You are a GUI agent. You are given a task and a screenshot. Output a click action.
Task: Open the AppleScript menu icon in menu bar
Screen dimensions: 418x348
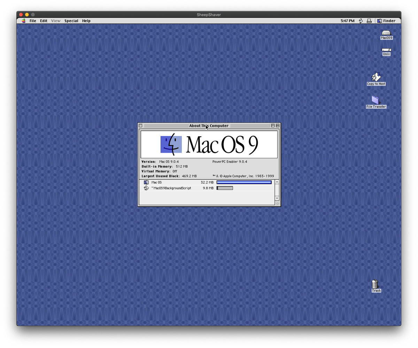[x=361, y=21]
